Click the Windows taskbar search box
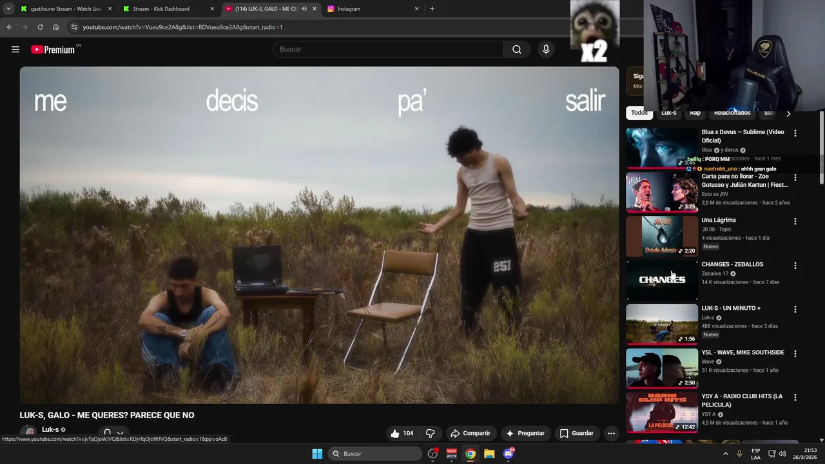 click(x=376, y=454)
